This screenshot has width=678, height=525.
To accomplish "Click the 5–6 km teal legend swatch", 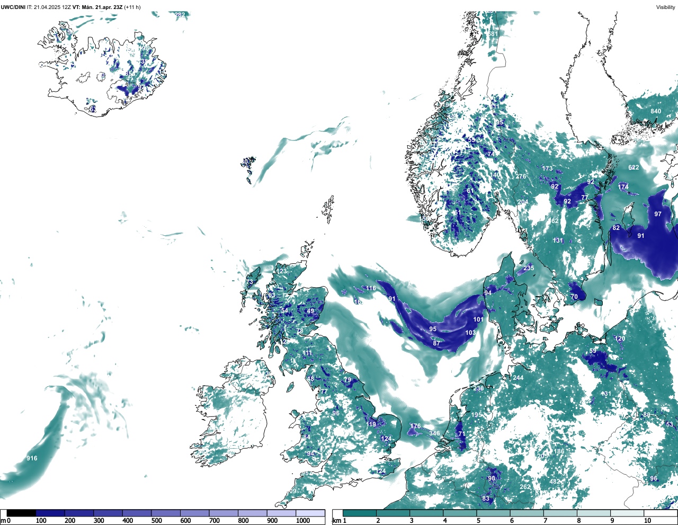I will [493, 513].
